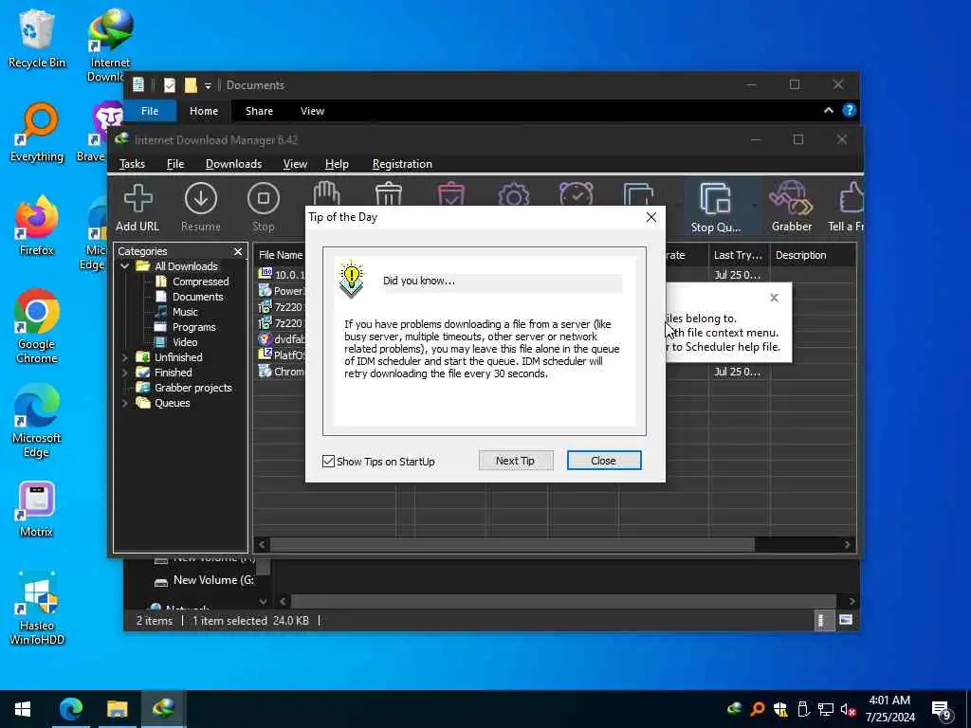Expand the Finished category node
971x728 pixels.
click(x=125, y=373)
